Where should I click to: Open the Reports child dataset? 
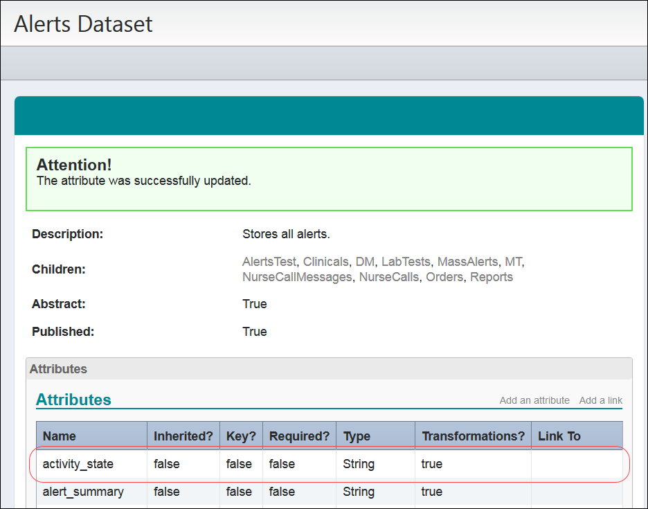pyautogui.click(x=491, y=276)
